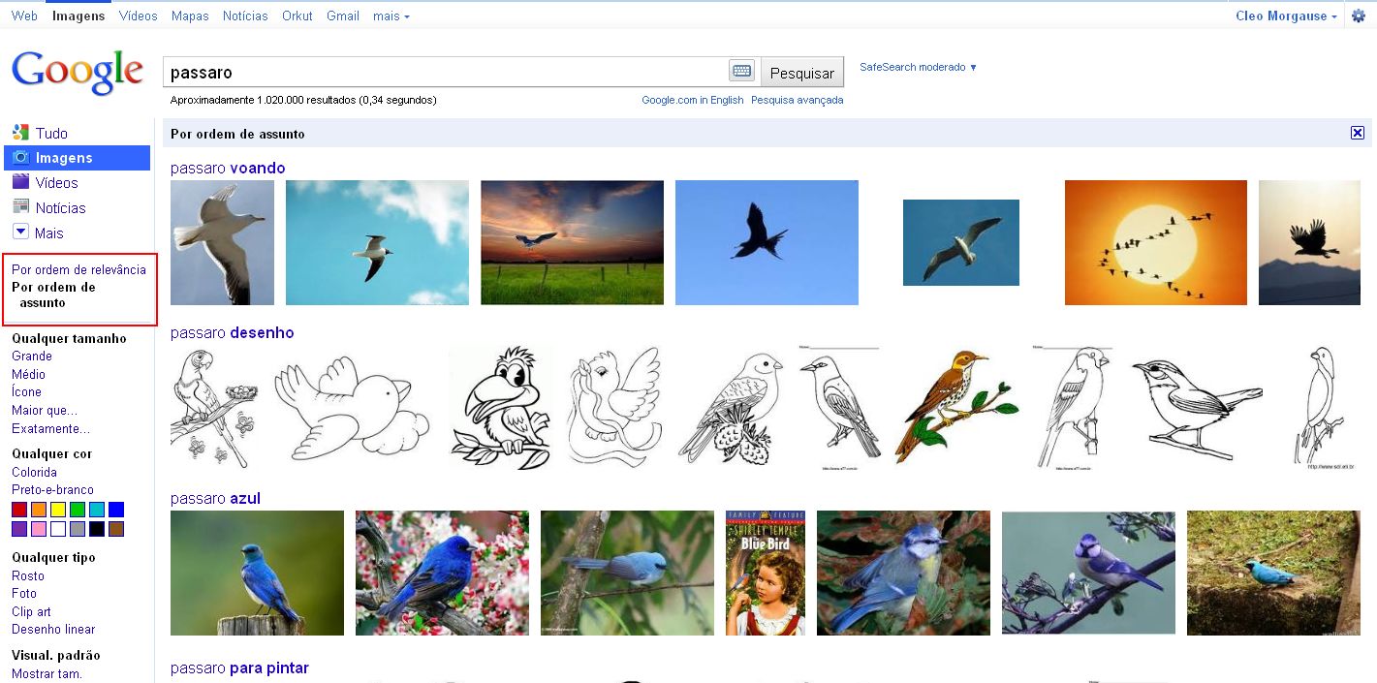Click the Vídeos icon in left sidebar
Viewport: 1377px width, 683px height.
click(20, 182)
